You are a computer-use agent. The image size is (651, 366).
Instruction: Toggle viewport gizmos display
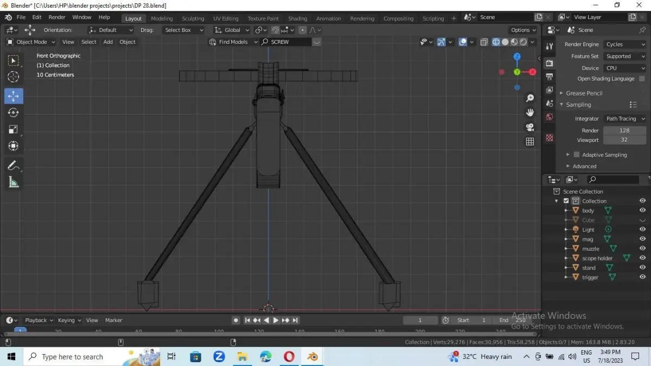442,42
